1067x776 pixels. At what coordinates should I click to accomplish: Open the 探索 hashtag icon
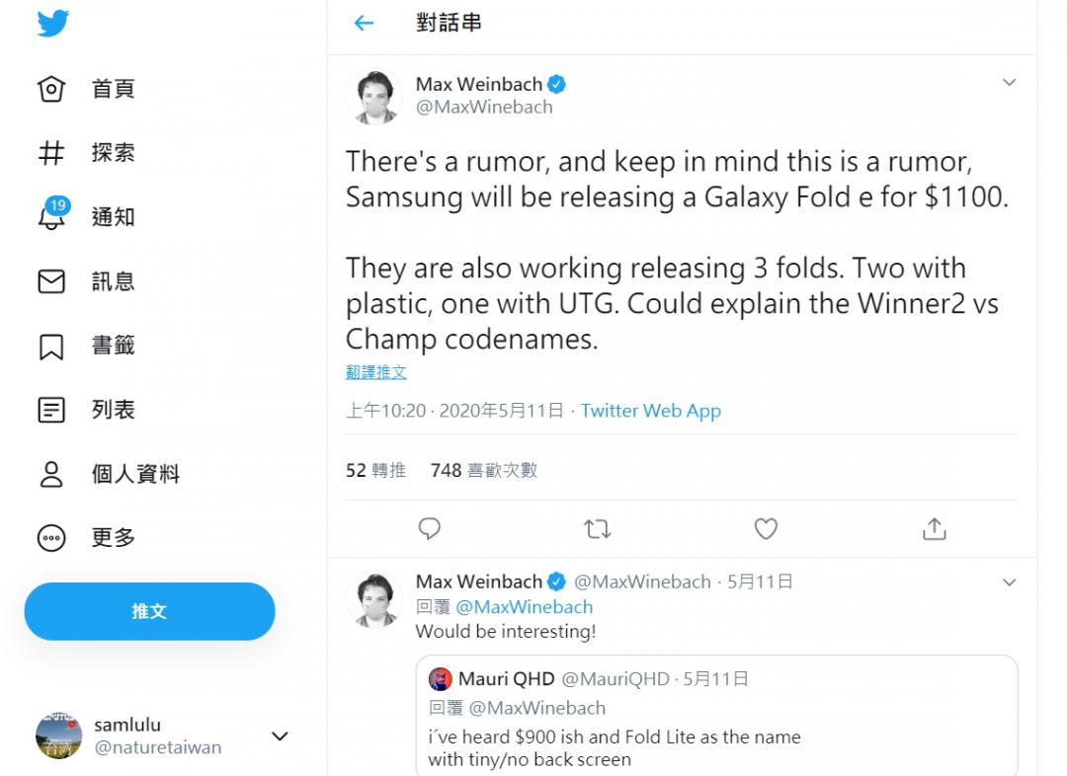click(51, 153)
